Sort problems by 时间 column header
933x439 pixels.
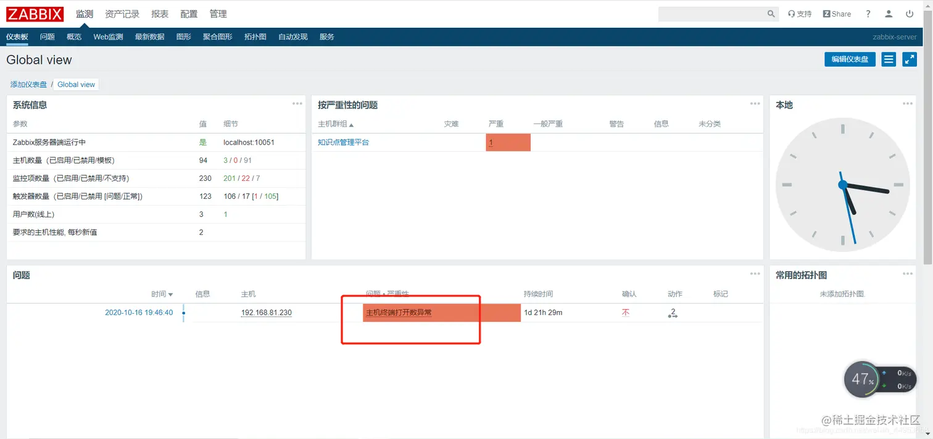click(x=162, y=295)
